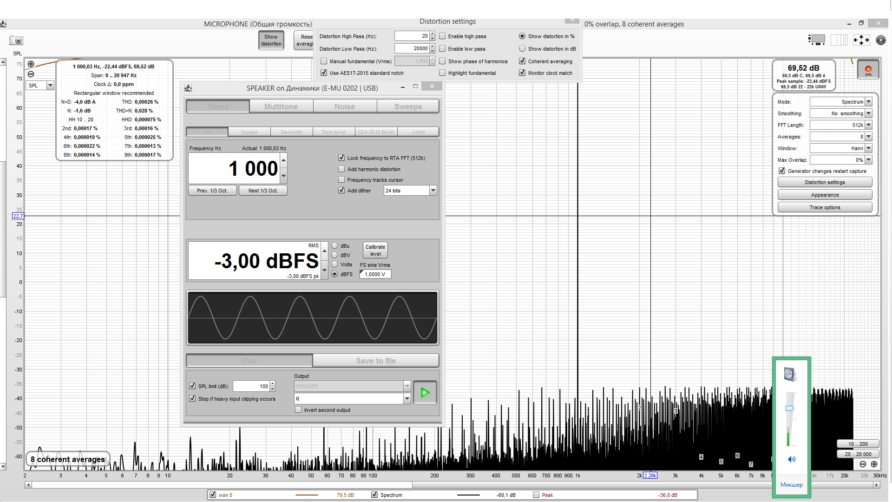
Task: Select the dBV level unit
Action: tap(334, 255)
